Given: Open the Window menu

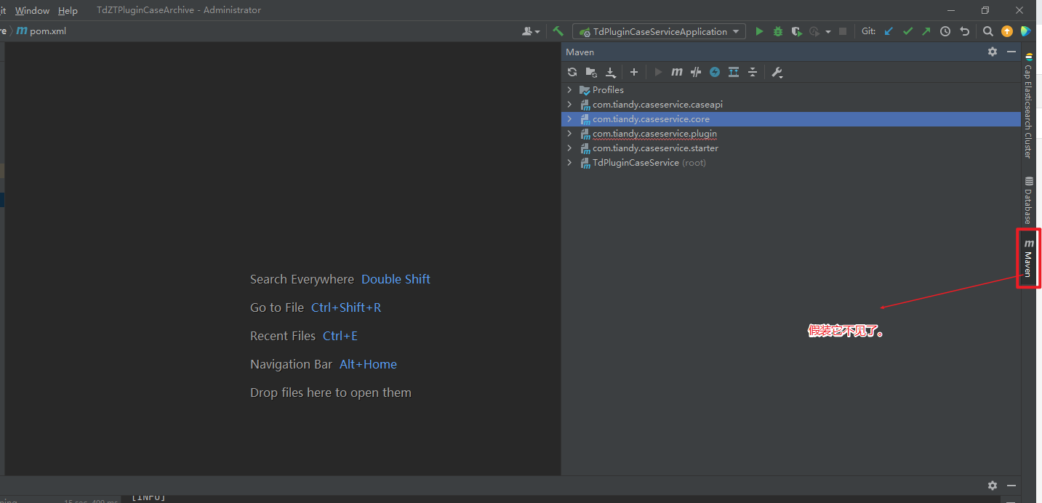Looking at the screenshot, I should click(32, 10).
